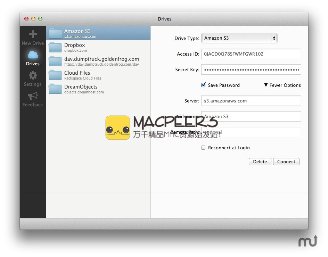This screenshot has height=257, width=328.
Task: Click the New Drive plus icon
Action: pyautogui.click(x=33, y=34)
